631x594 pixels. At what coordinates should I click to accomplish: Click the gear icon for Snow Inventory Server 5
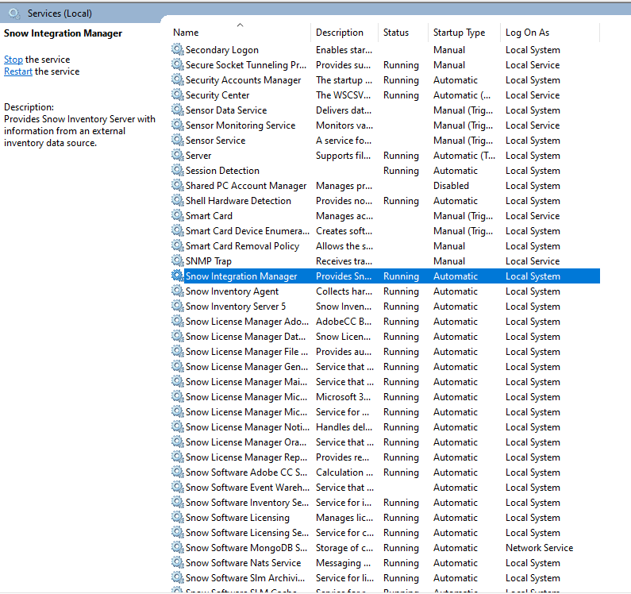click(x=178, y=306)
